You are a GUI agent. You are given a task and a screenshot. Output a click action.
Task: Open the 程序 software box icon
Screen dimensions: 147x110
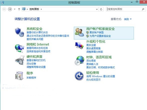[x=19, y=76]
